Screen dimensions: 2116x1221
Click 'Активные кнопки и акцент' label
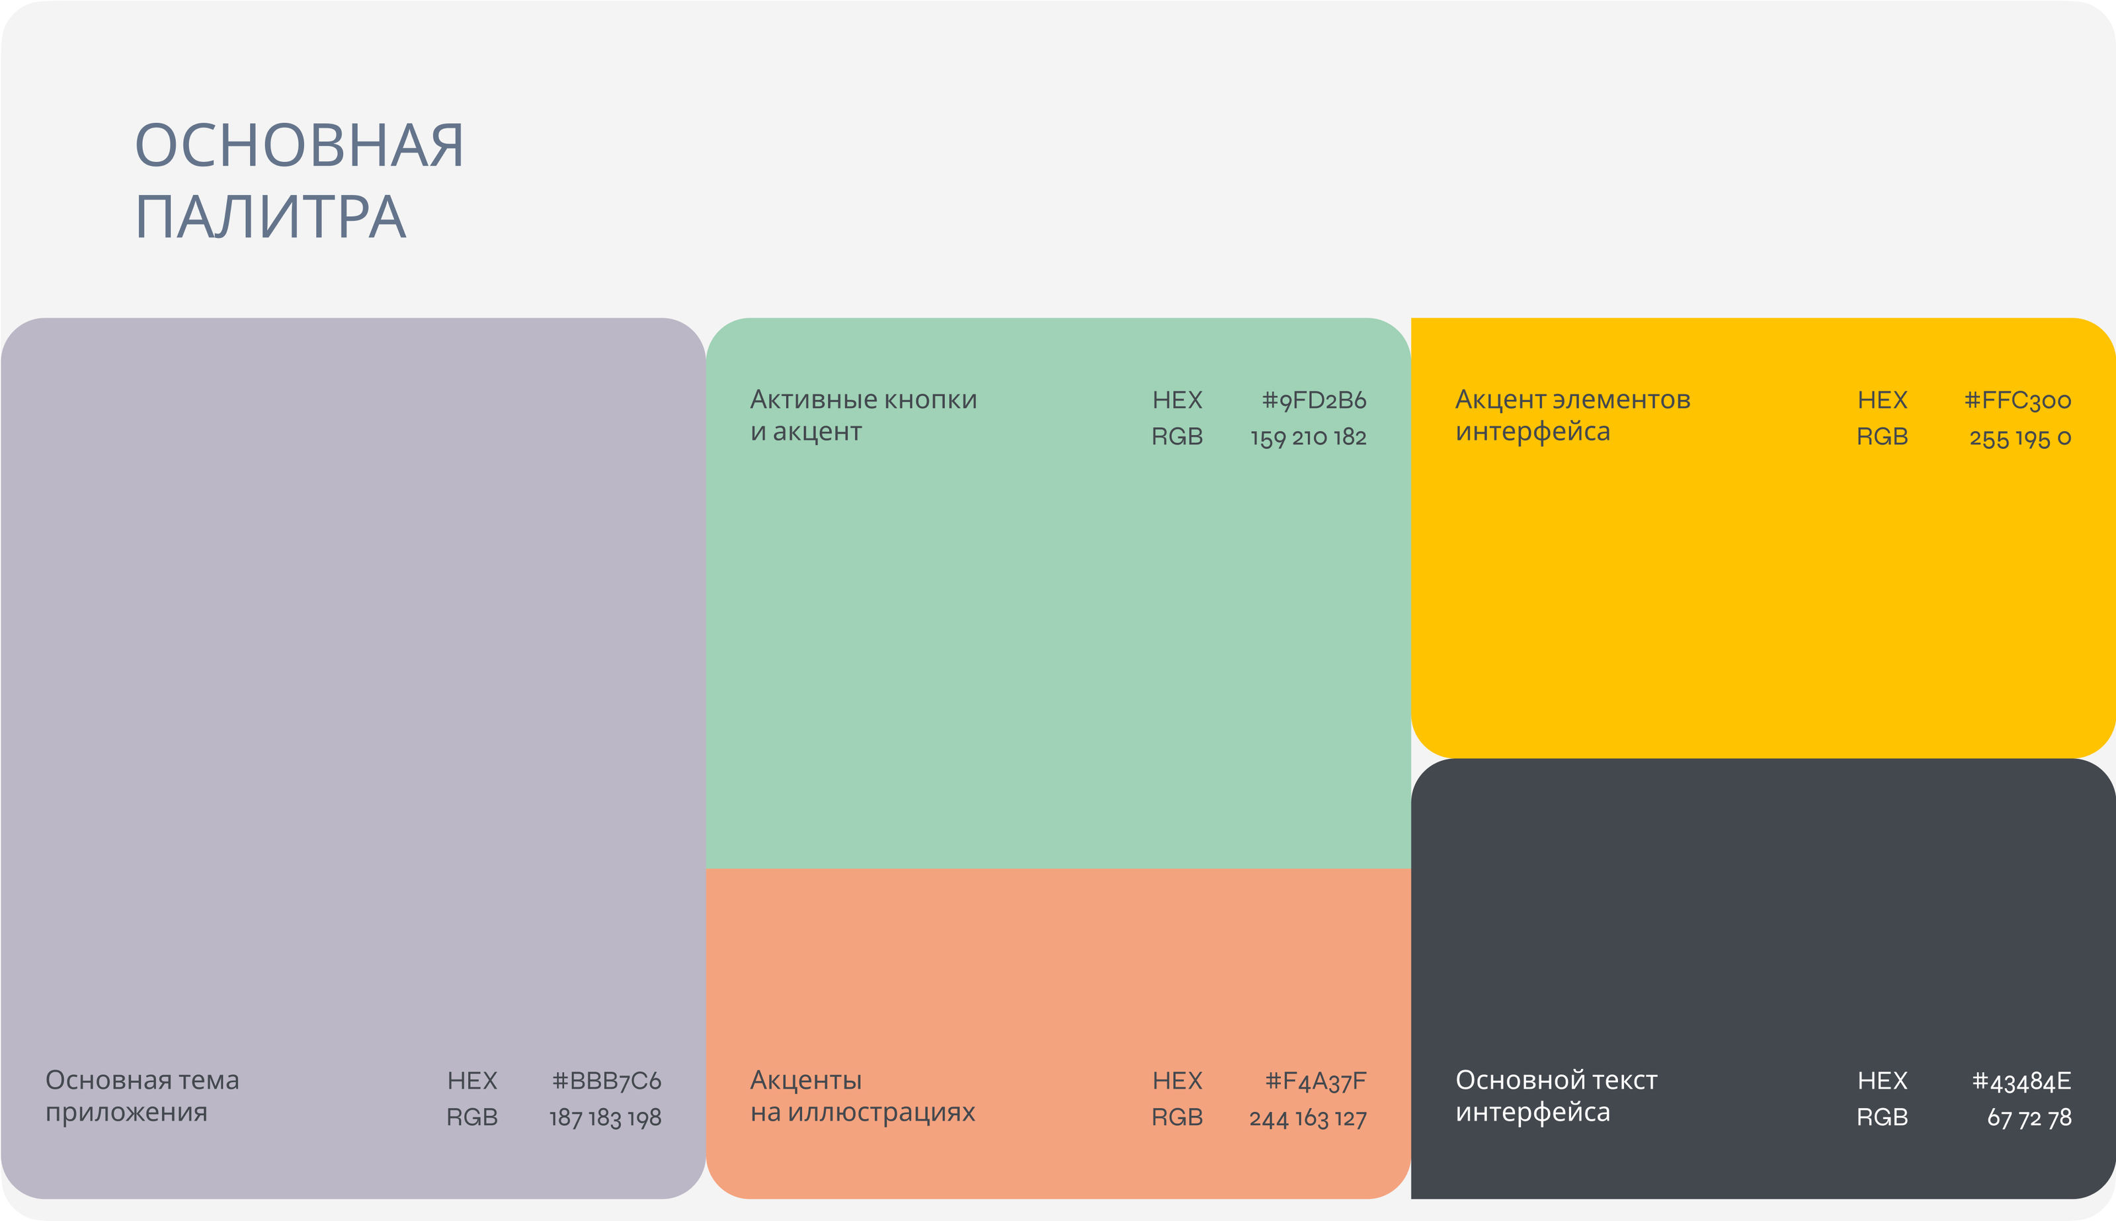pyautogui.click(x=863, y=415)
